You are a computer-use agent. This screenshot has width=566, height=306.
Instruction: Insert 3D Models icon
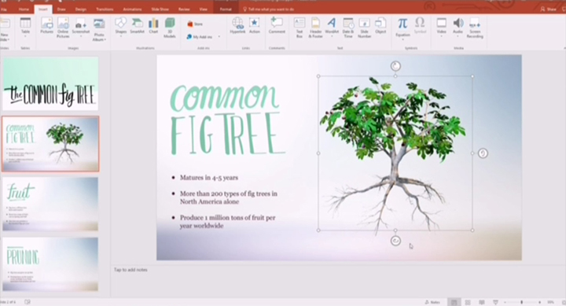click(x=169, y=28)
